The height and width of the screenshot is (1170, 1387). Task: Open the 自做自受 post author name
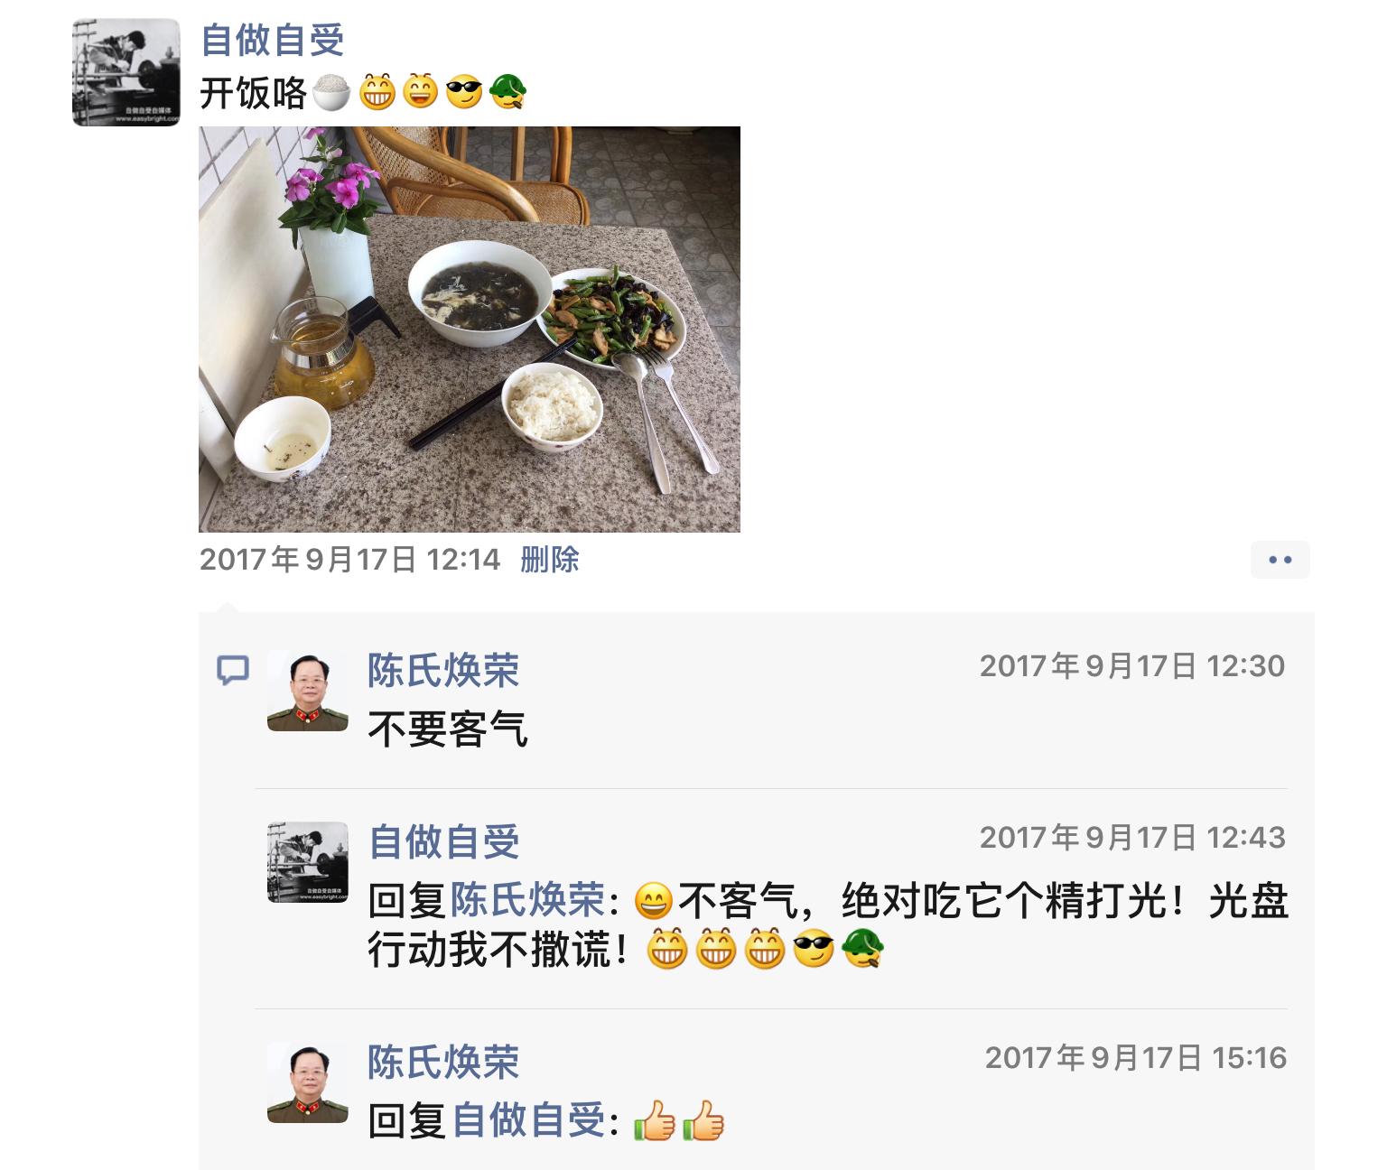[272, 41]
